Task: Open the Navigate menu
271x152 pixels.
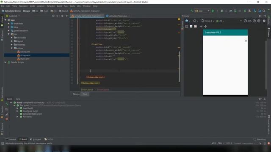Action: [x=23, y=6]
